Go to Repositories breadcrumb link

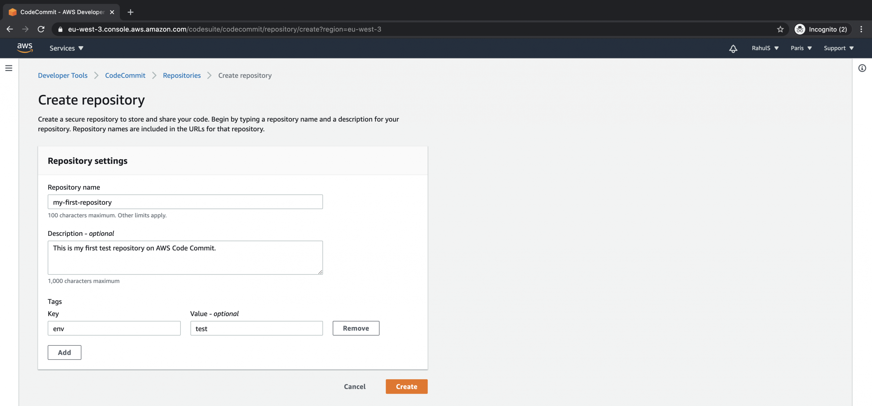click(181, 75)
